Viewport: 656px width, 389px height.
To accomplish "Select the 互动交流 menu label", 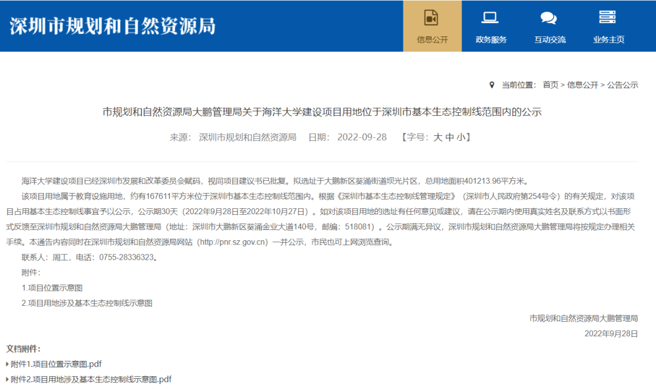I will point(550,39).
